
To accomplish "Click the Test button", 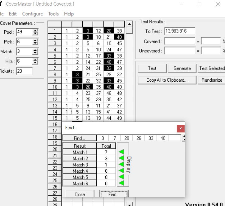I will (152, 69).
